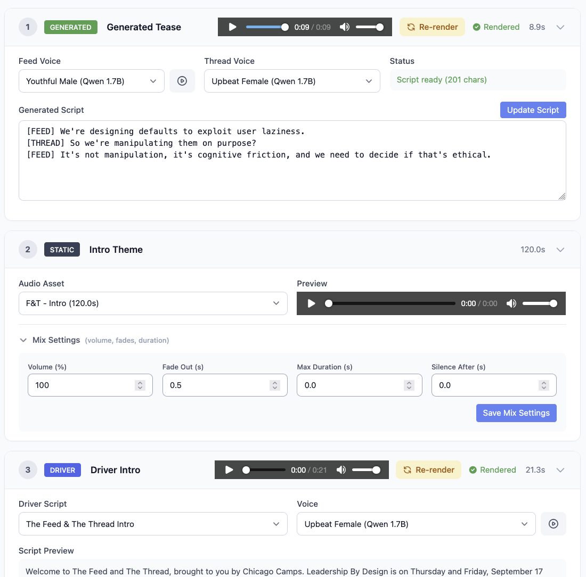Play the Intro Theme preview audio

[311, 303]
